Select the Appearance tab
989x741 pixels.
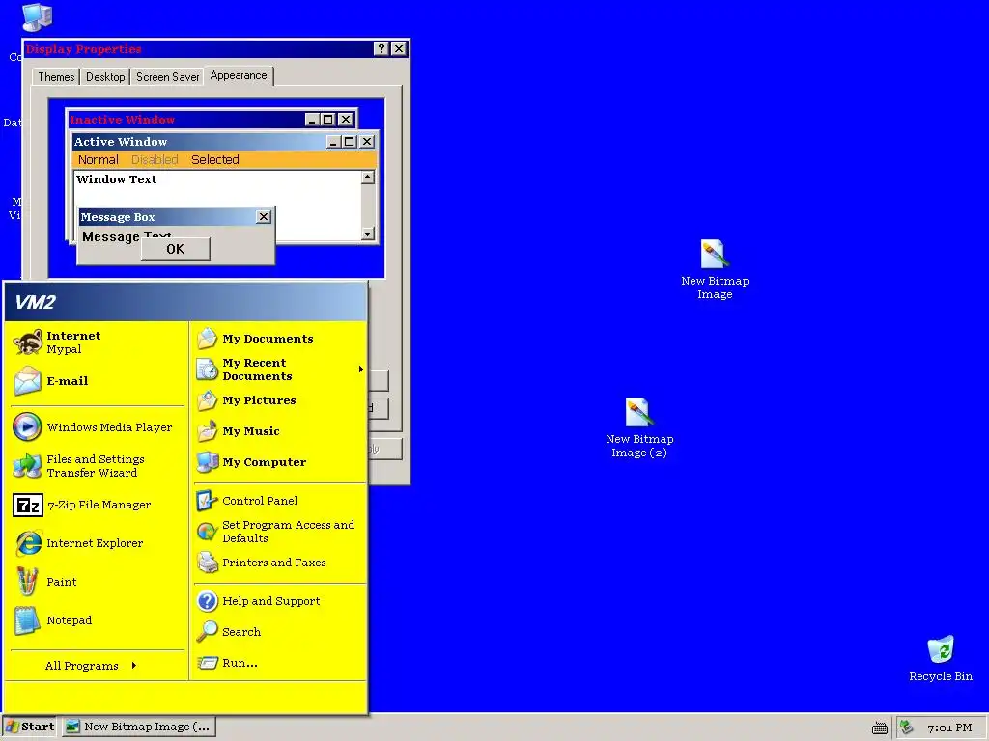(x=239, y=75)
